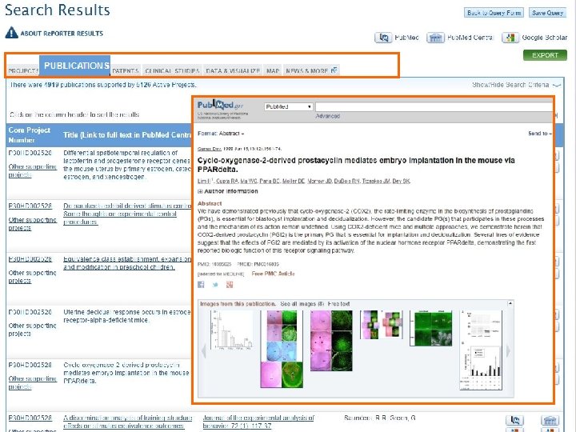Select the Publications tab
Screen dimensions: 576x432
click(x=74, y=66)
